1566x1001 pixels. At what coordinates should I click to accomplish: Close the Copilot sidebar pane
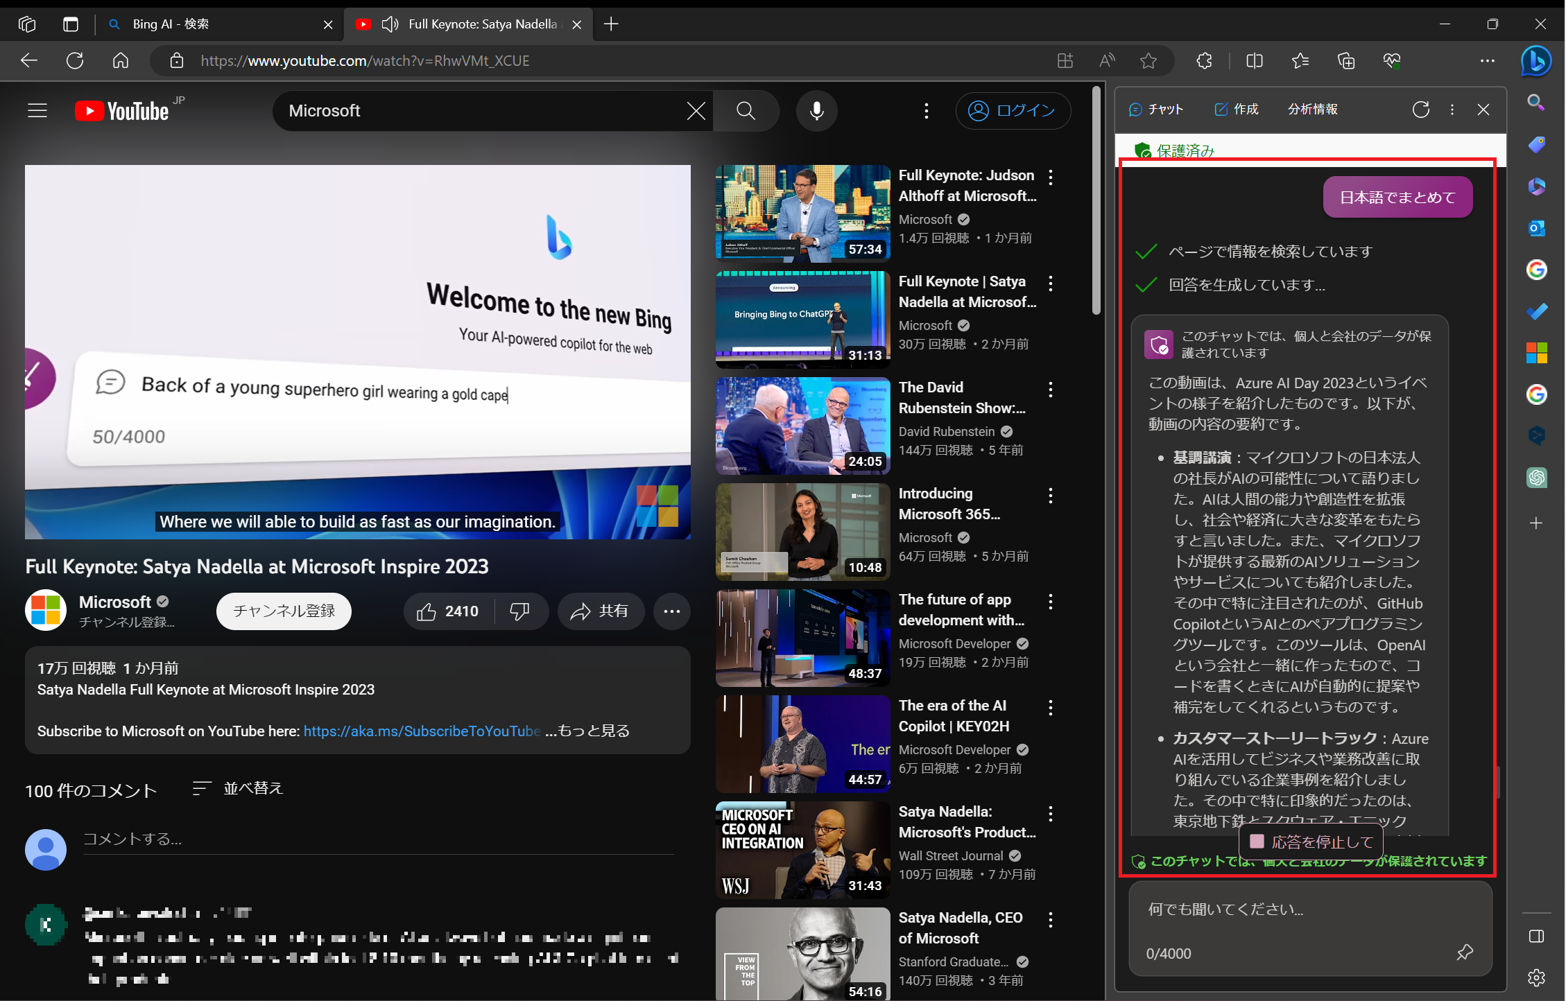tap(1483, 110)
